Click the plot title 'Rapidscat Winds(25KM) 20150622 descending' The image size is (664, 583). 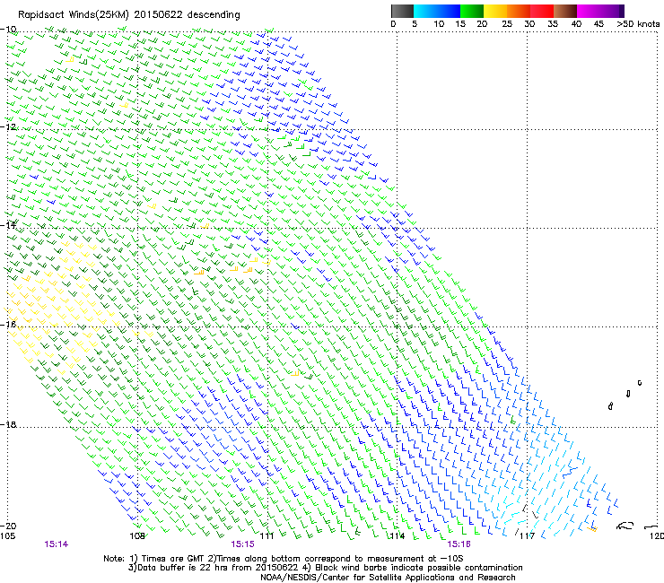[x=128, y=15]
